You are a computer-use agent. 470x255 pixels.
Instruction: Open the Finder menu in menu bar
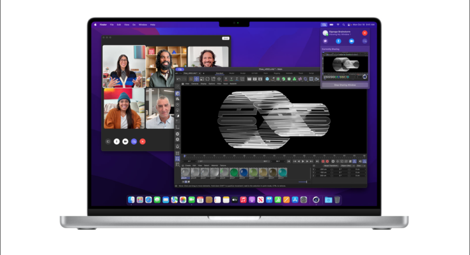(x=102, y=25)
